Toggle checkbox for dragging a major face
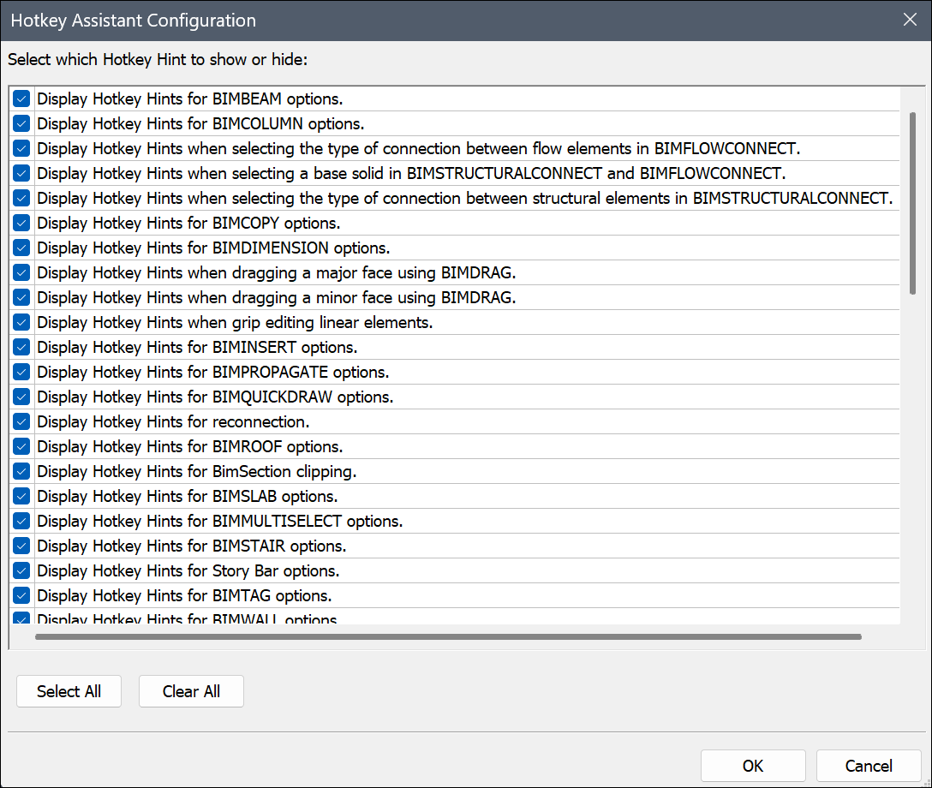Image resolution: width=932 pixels, height=788 pixels. coord(22,272)
